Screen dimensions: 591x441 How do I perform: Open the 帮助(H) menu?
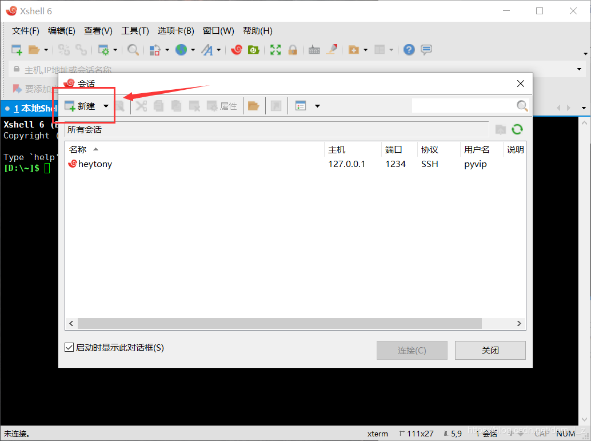pos(257,31)
